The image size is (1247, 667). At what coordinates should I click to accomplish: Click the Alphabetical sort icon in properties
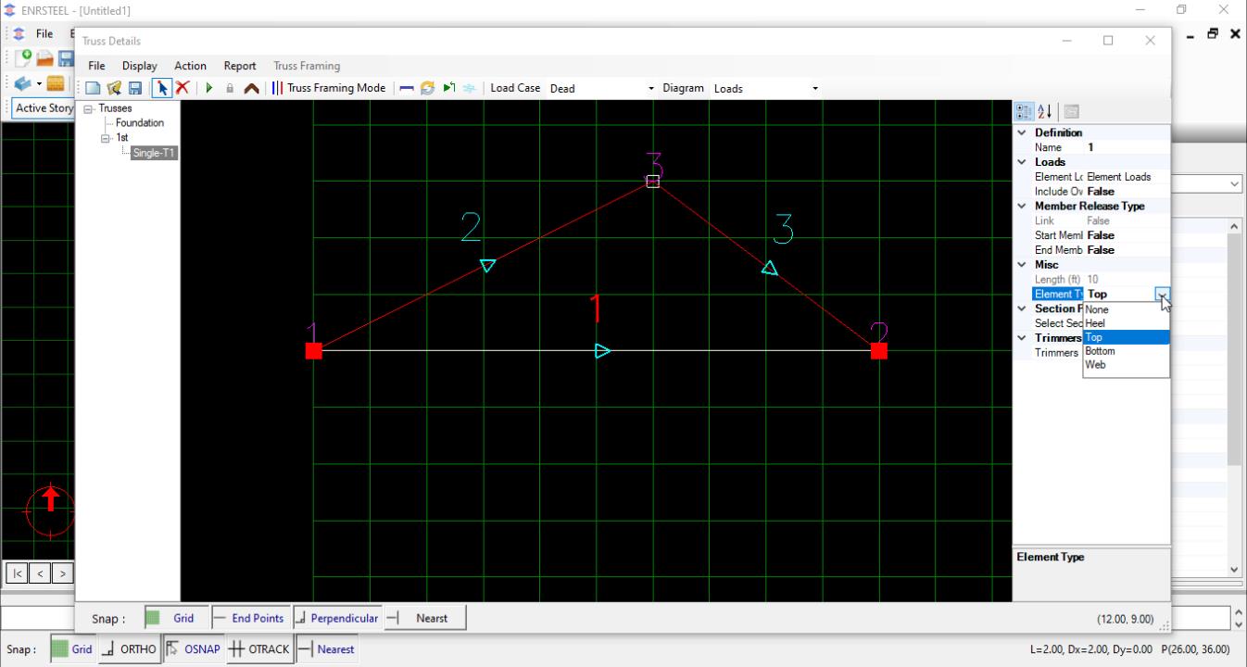tap(1044, 111)
